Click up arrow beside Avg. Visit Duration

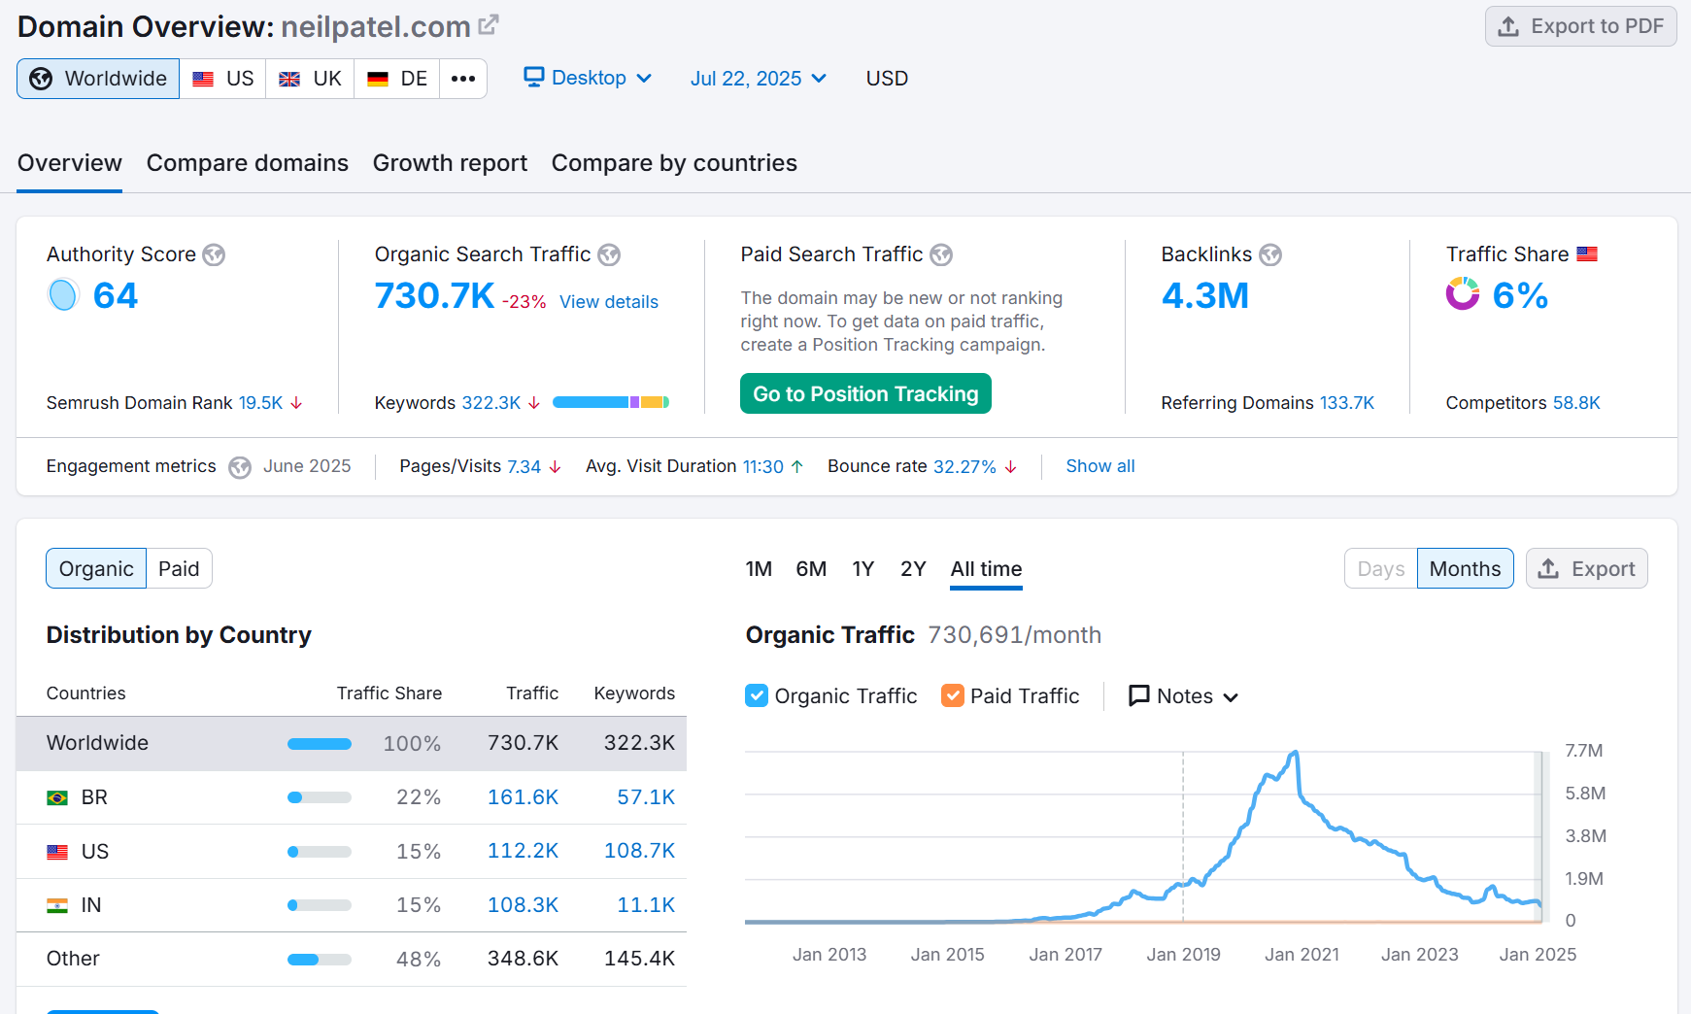pos(797,466)
